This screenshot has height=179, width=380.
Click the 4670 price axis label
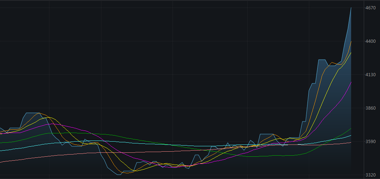370,8
